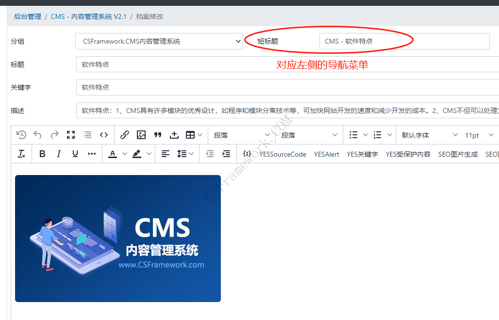
Task: Open the first 段落 block format dropdown
Action: 242,135
